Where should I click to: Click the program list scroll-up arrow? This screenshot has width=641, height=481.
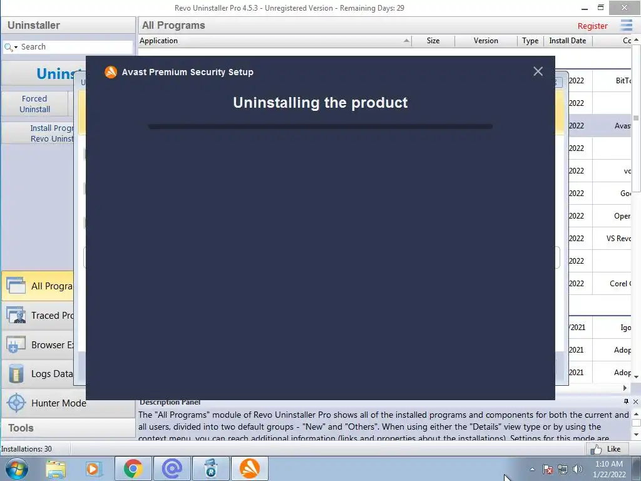tap(636, 40)
